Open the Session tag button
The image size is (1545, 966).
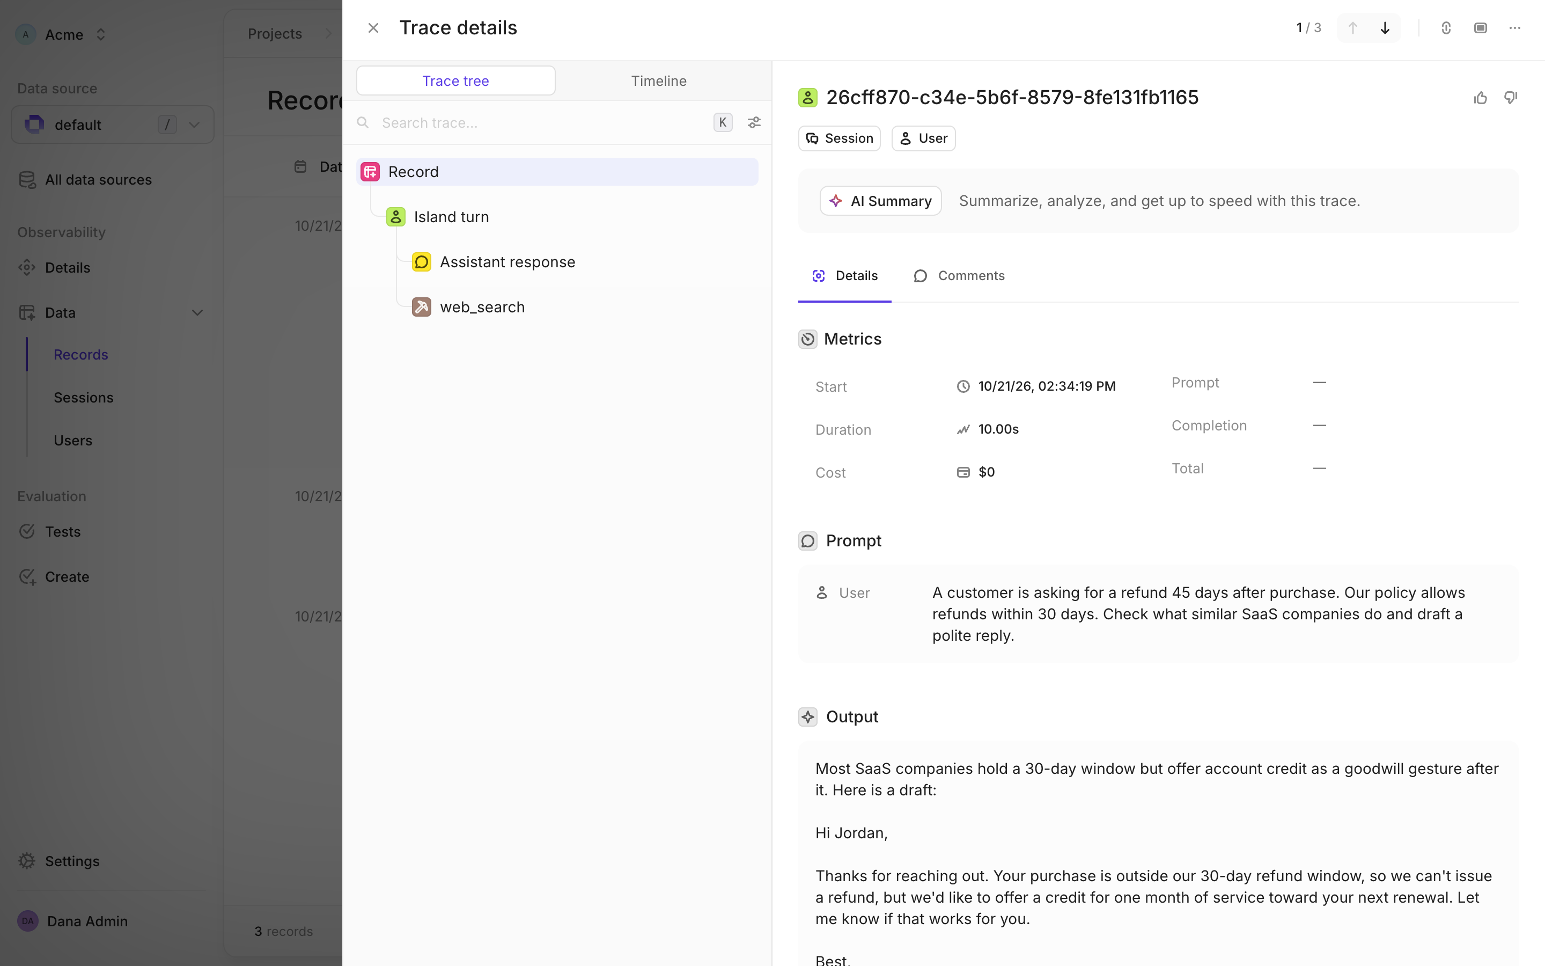tap(839, 138)
